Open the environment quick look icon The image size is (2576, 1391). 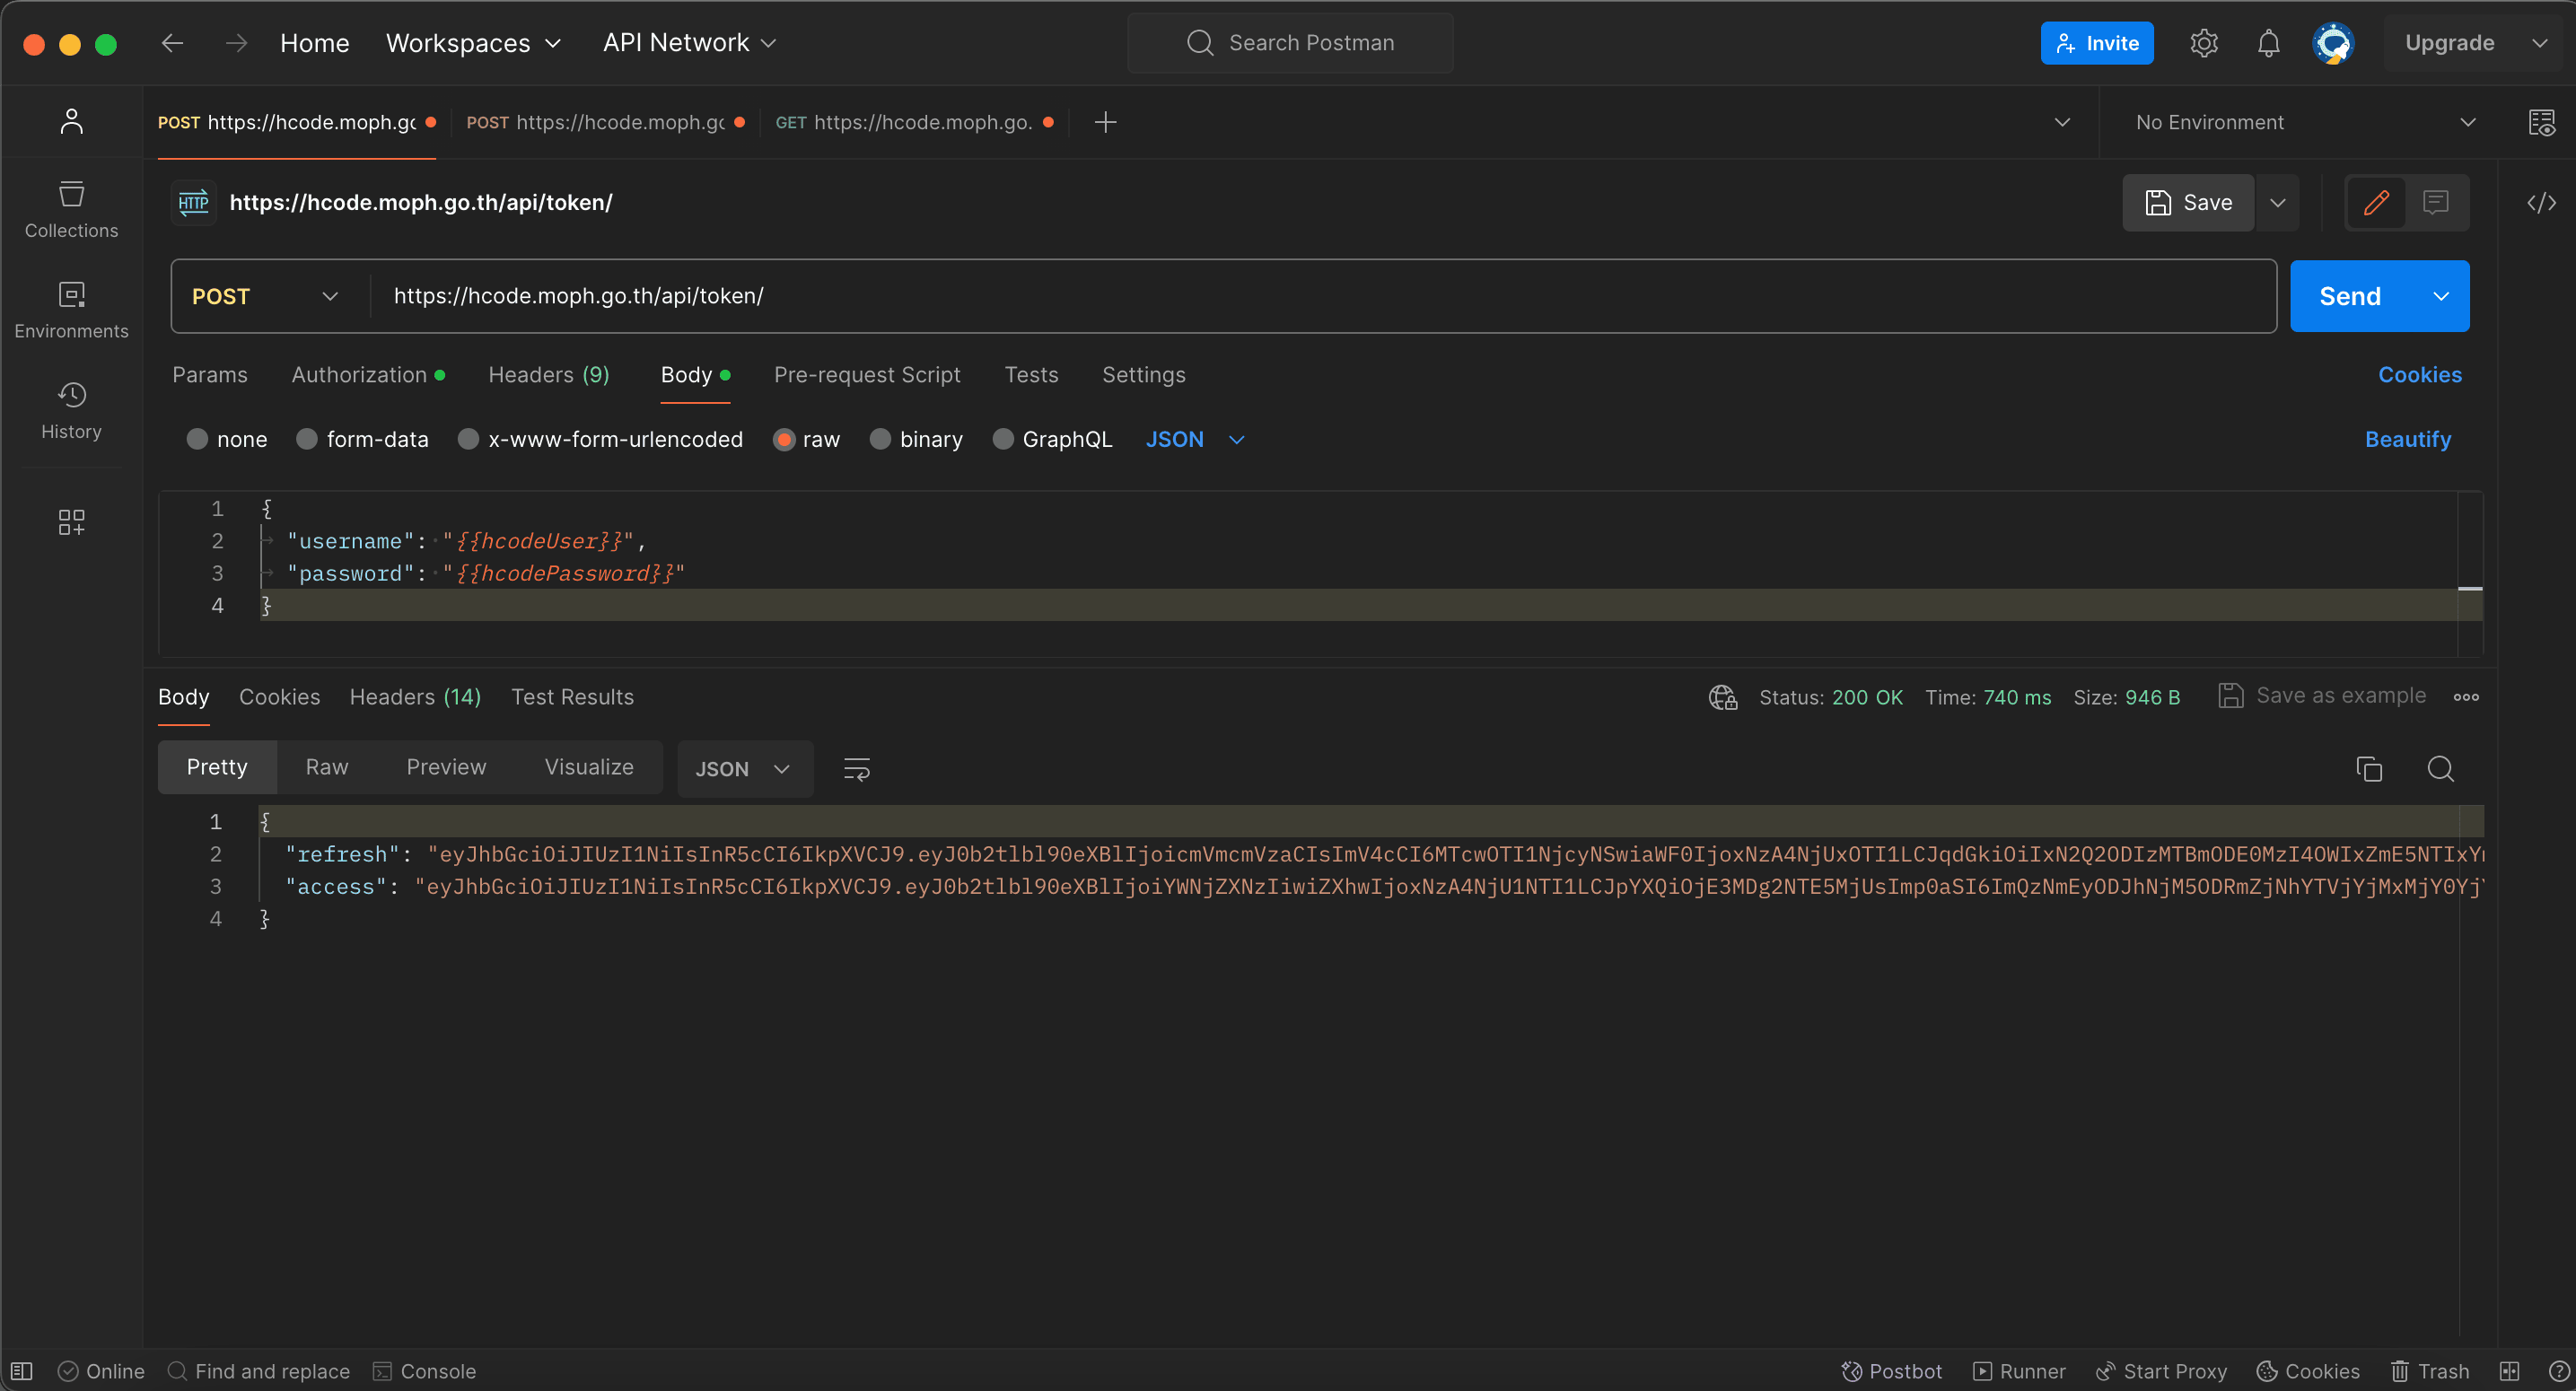tap(2541, 122)
